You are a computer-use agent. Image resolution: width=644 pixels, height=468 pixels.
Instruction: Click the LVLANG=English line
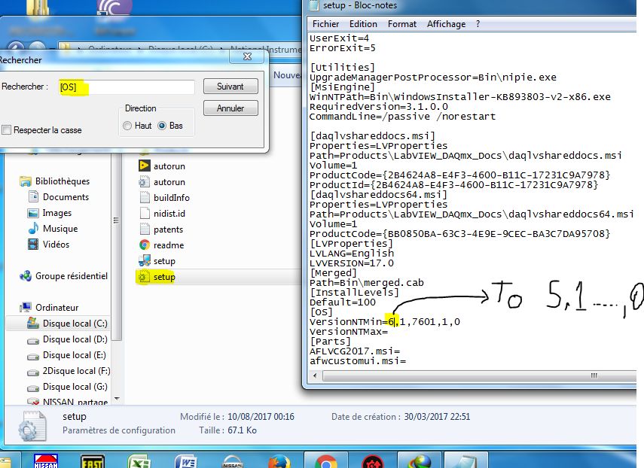pos(352,253)
